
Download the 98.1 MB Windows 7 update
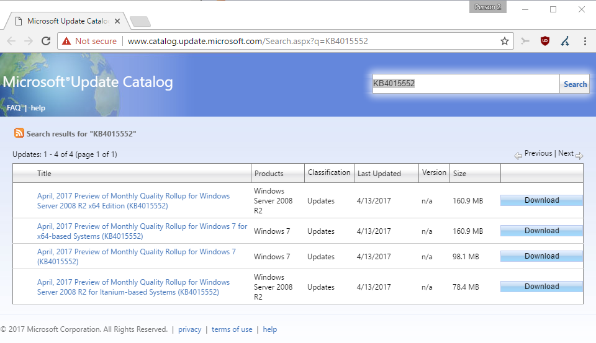541,256
